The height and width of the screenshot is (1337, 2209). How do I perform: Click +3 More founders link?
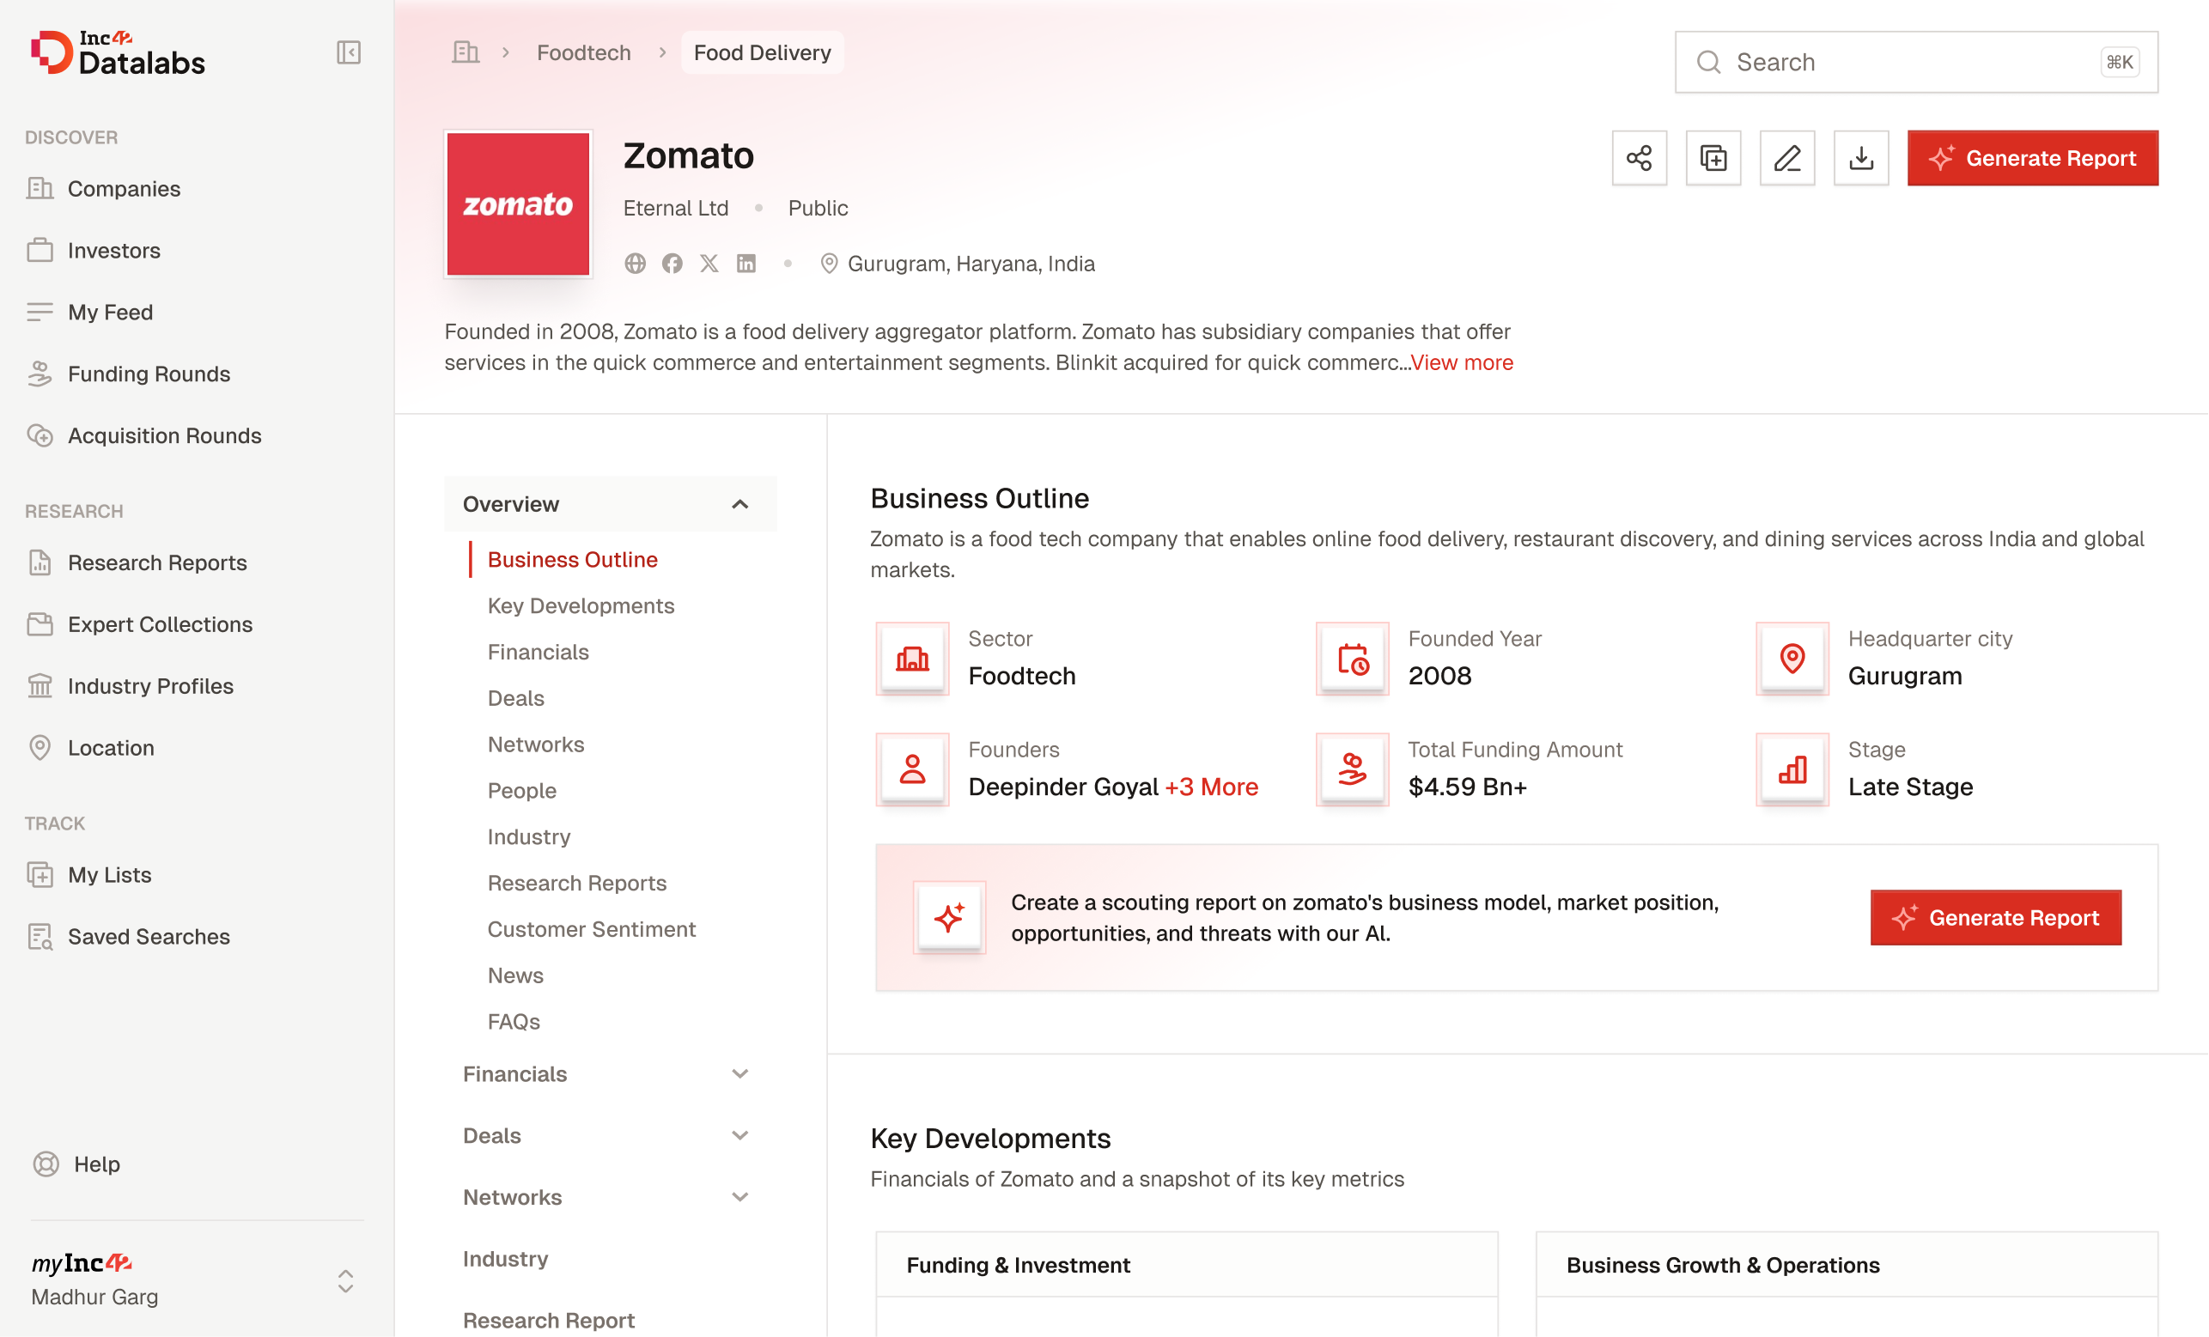tap(1211, 787)
